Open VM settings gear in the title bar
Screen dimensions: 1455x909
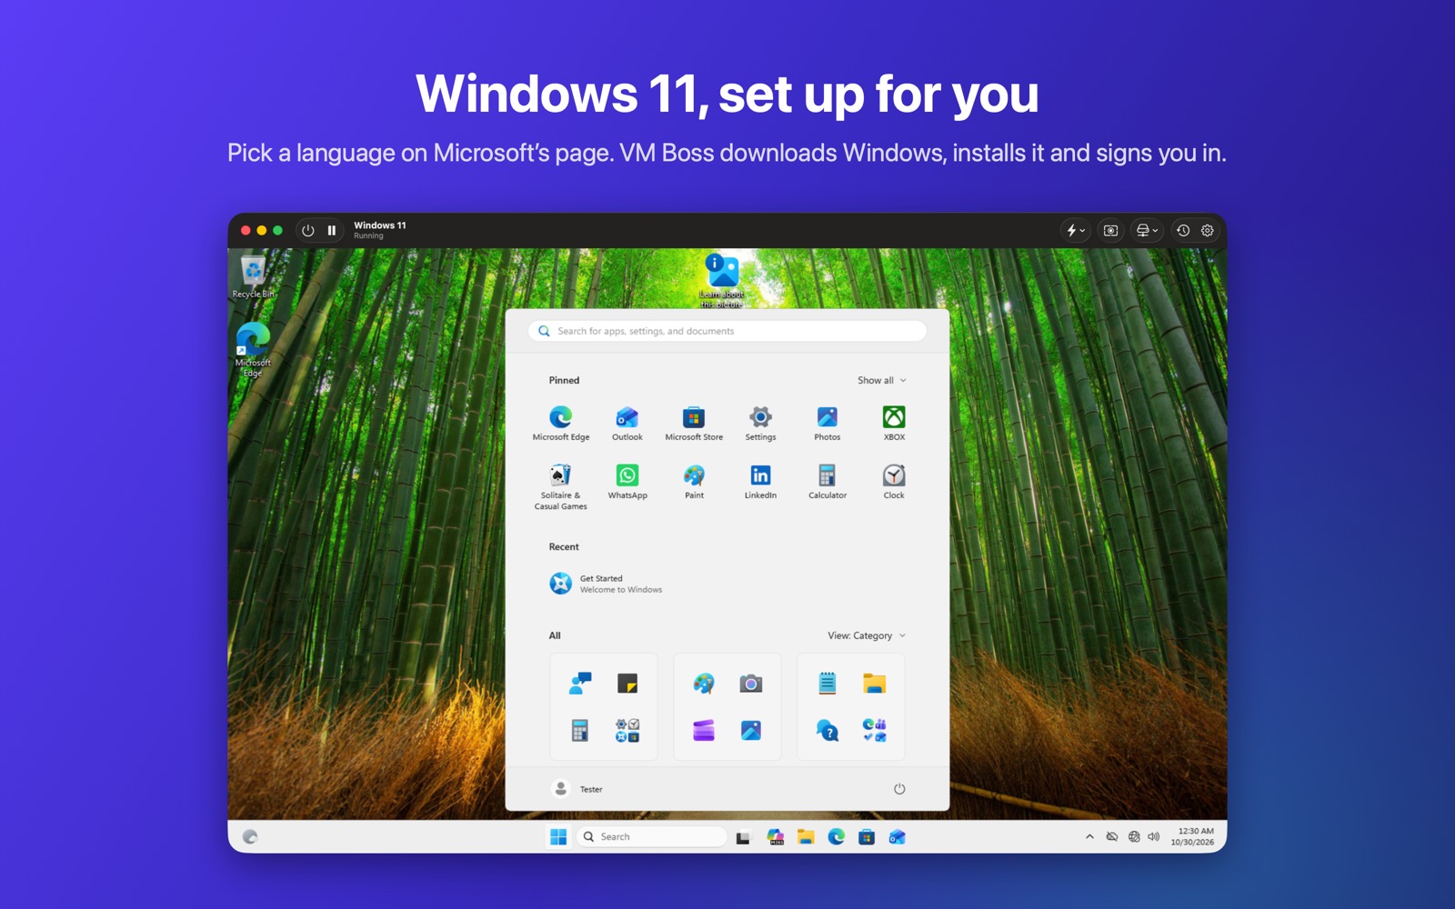pyautogui.click(x=1208, y=231)
